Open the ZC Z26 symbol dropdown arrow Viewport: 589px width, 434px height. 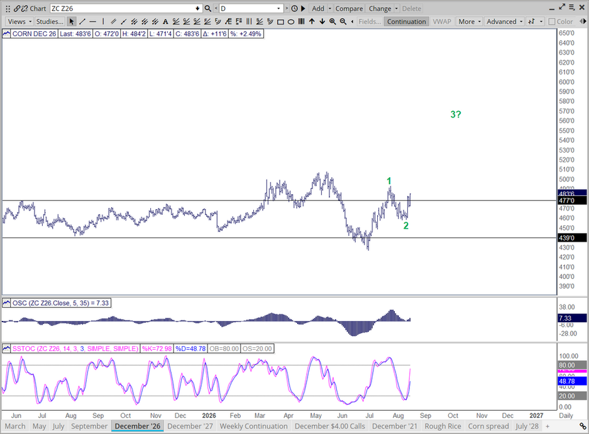click(197, 8)
